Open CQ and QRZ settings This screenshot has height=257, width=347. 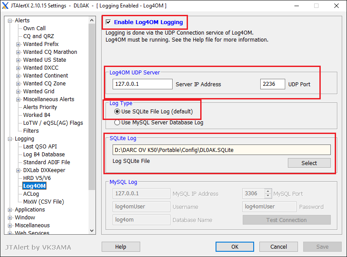[x=39, y=36]
